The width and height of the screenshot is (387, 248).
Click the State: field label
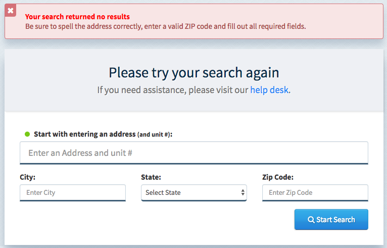click(151, 177)
